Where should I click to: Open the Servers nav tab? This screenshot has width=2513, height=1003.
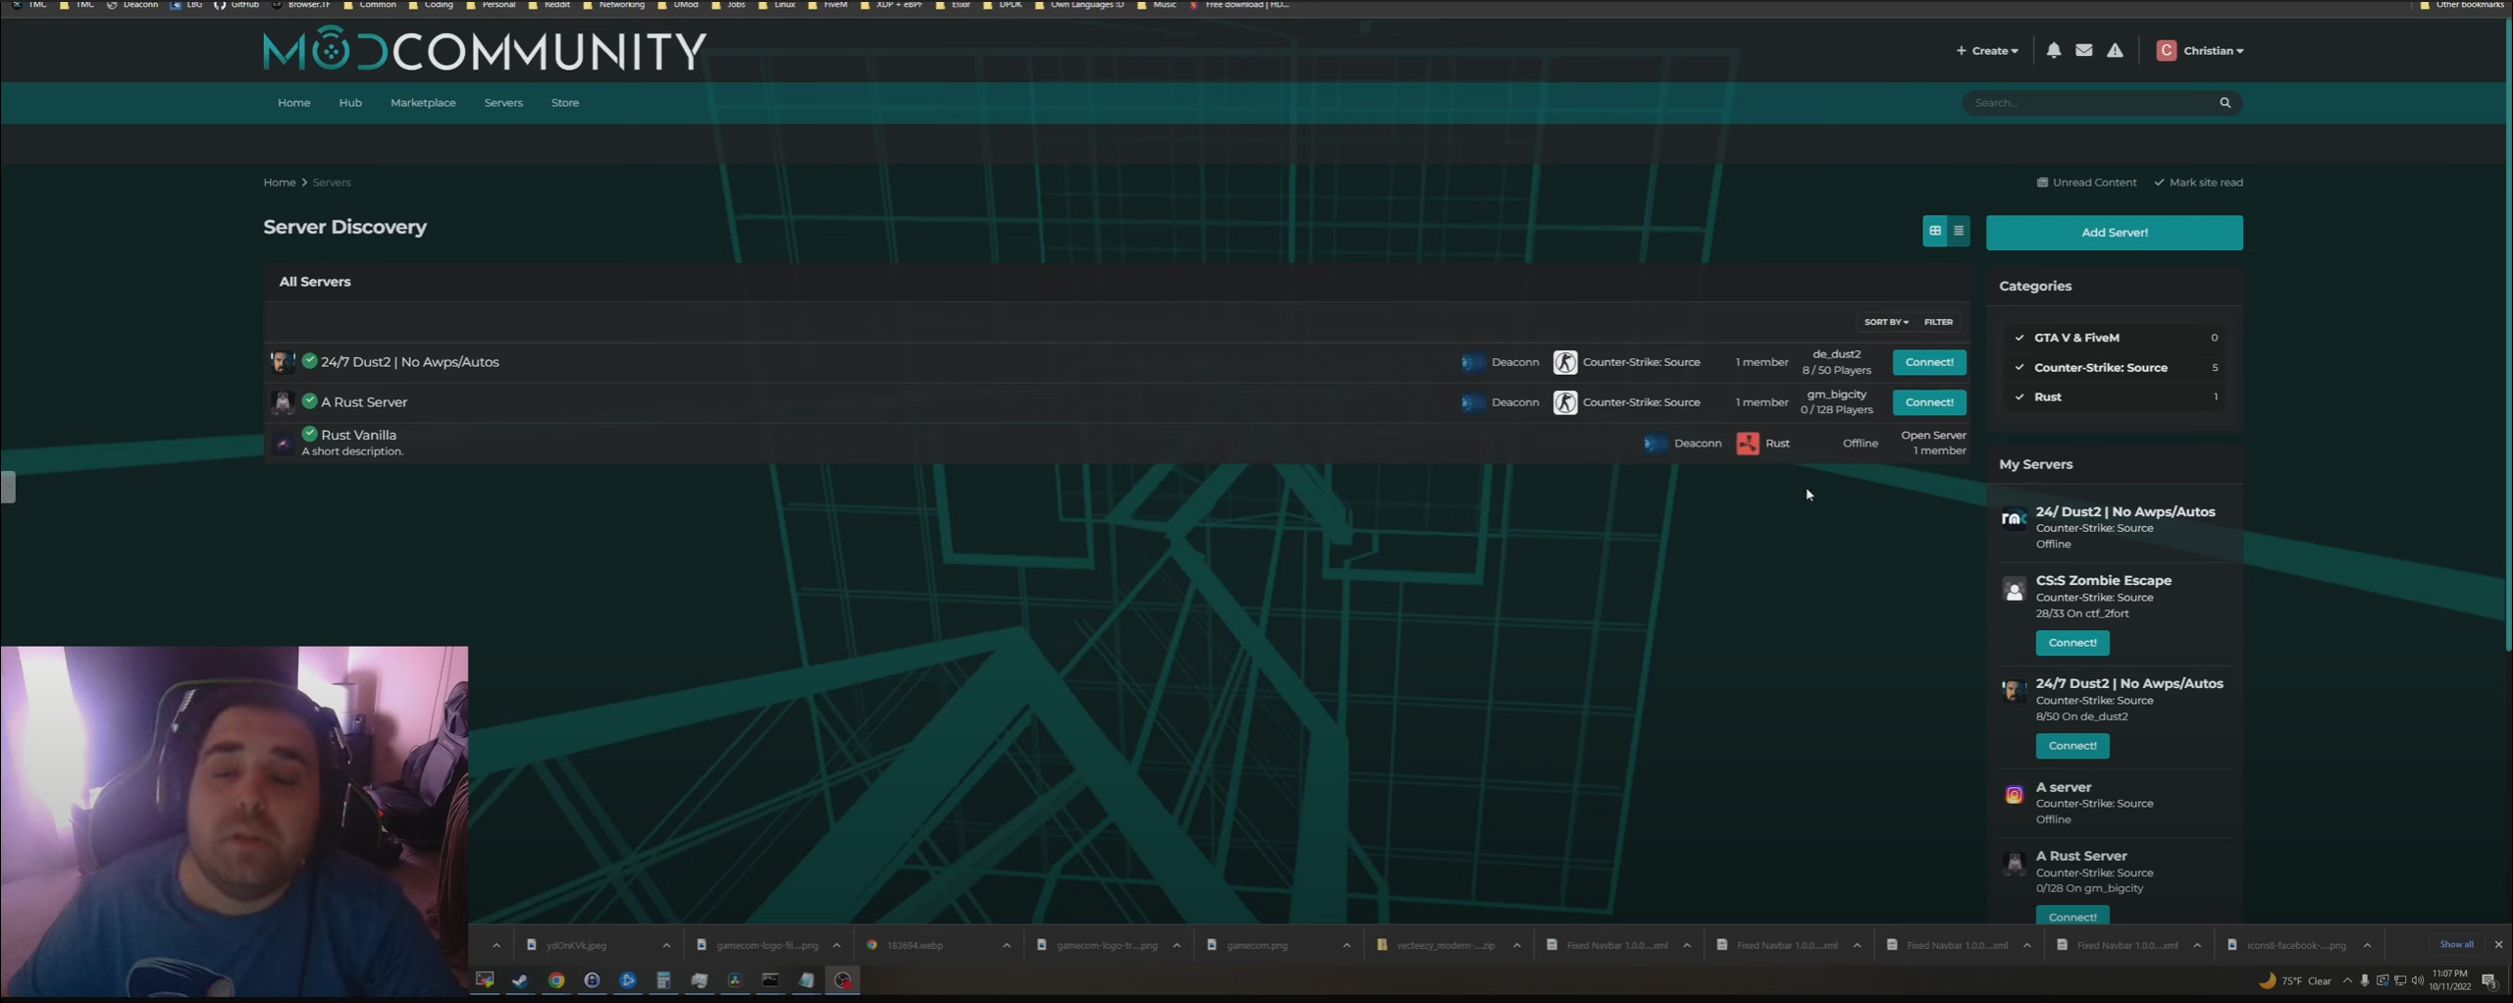[x=503, y=103]
